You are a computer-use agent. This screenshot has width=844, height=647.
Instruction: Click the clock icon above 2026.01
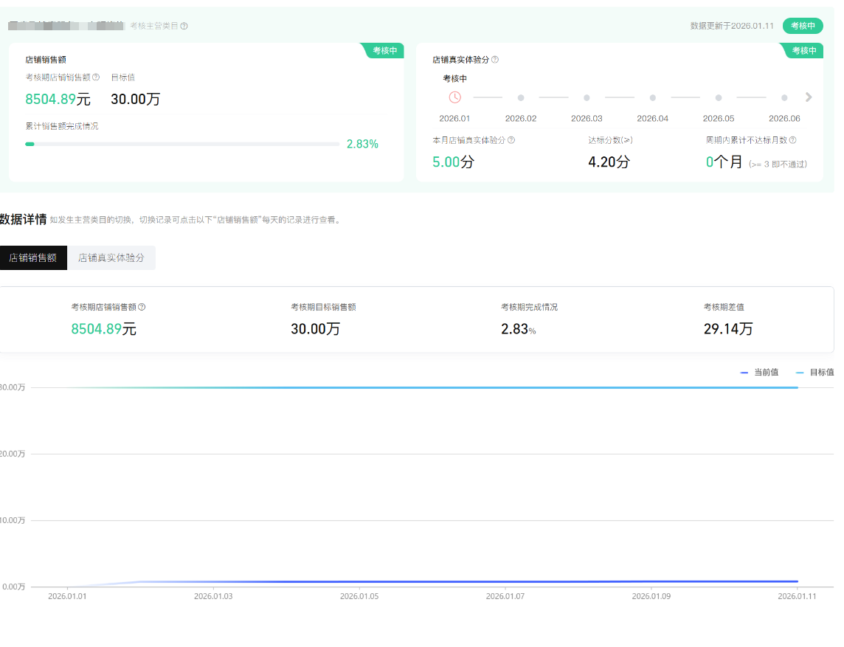click(x=454, y=97)
